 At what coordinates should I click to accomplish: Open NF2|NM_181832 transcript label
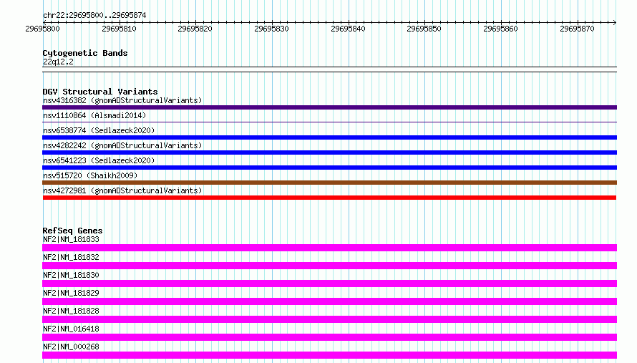pos(71,257)
